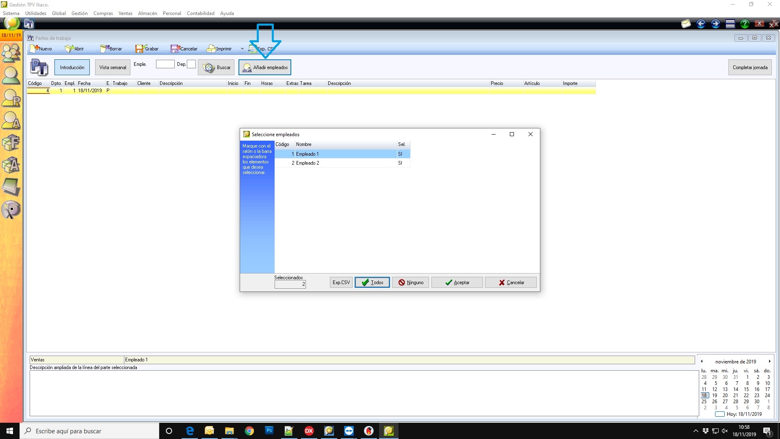This screenshot has height=439, width=780.
Task: Switch to Vista semanal view
Action: point(113,67)
